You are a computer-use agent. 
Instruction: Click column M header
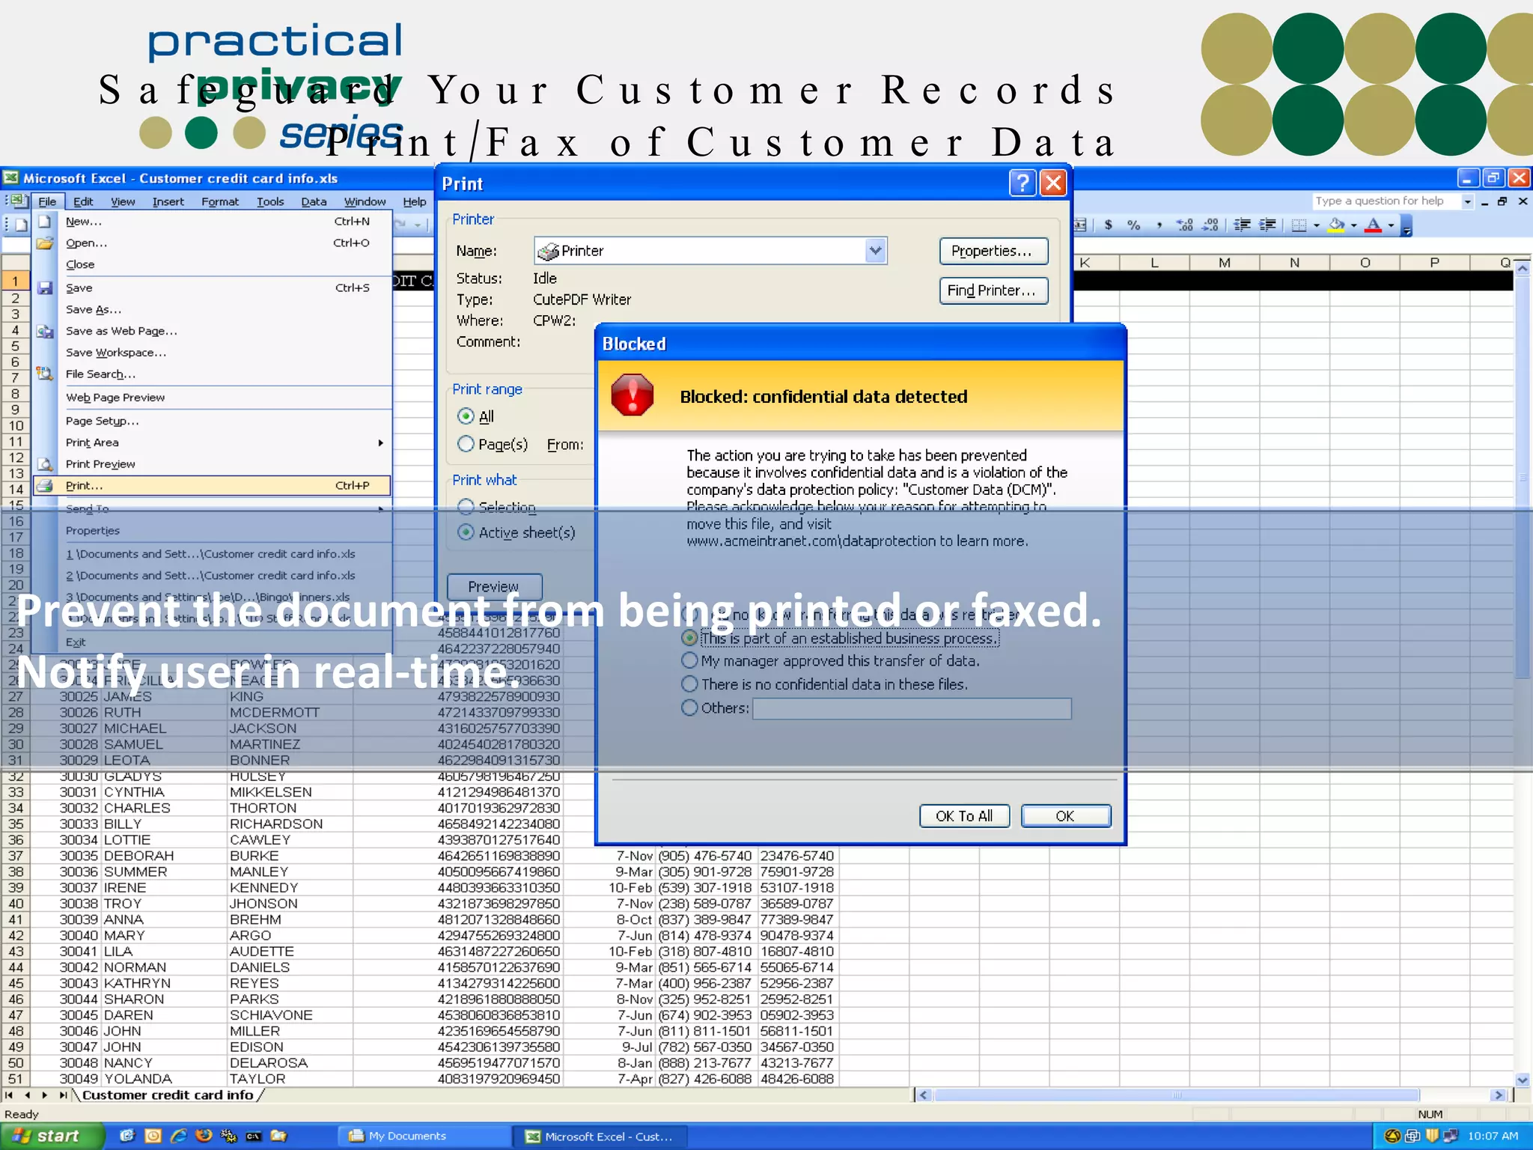click(1224, 263)
